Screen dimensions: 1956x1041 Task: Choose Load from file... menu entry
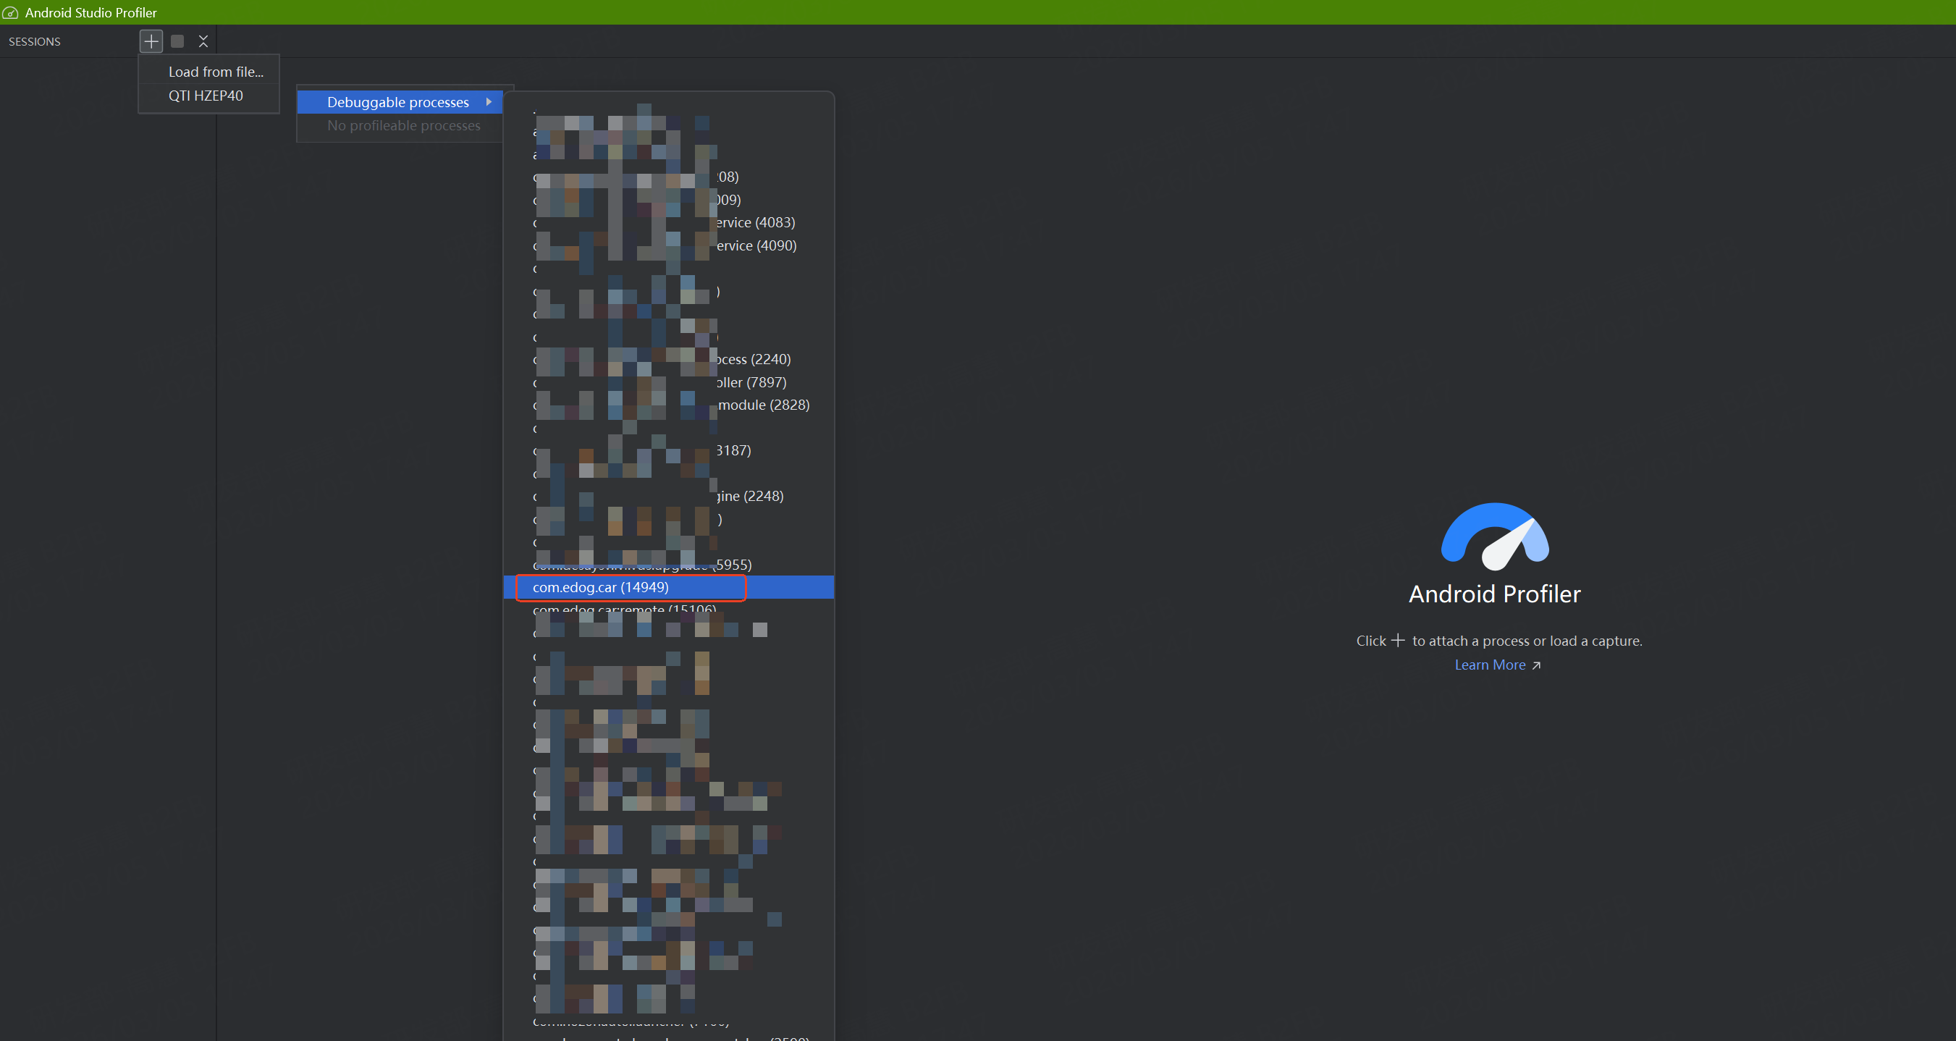click(208, 72)
